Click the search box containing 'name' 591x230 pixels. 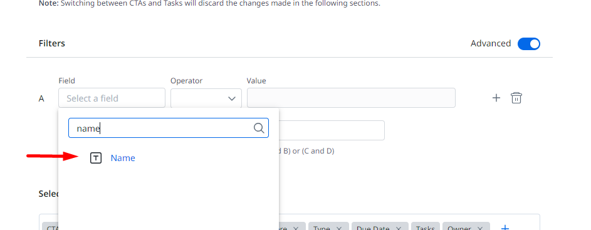click(168, 128)
